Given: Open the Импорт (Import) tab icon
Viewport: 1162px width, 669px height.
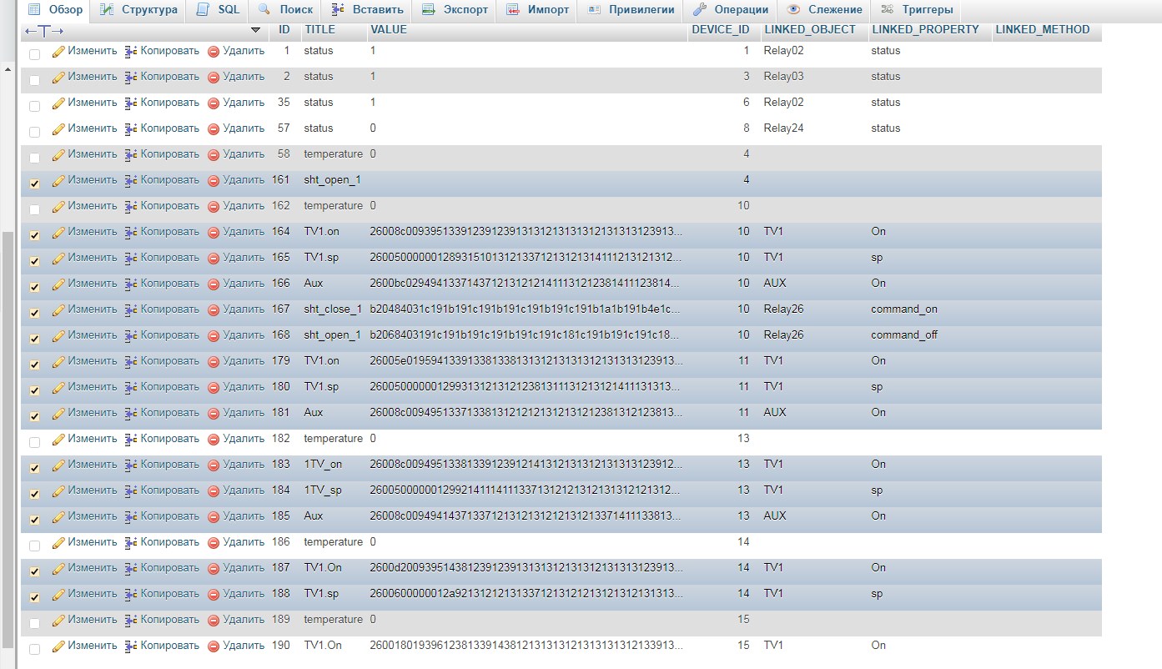Looking at the screenshot, I should tap(511, 10).
